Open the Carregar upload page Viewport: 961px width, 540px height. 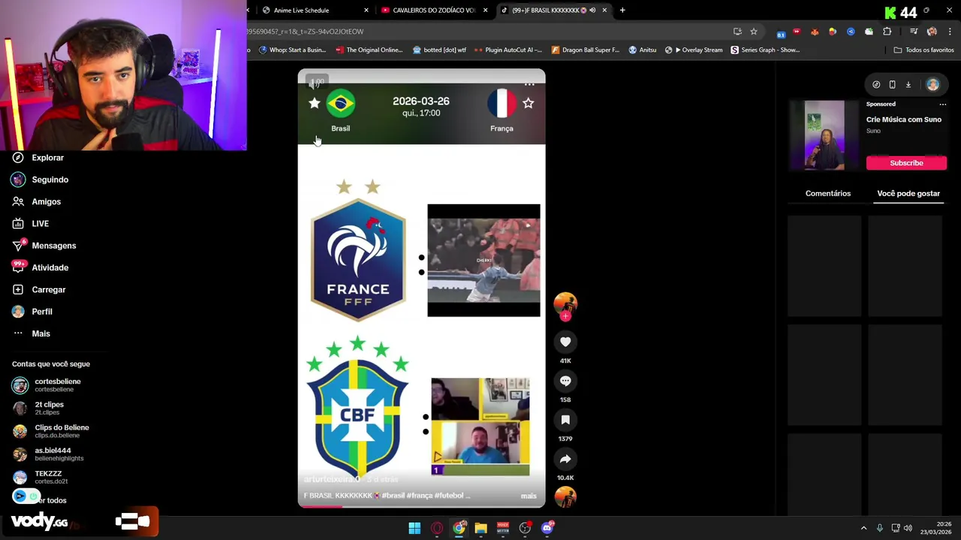39,289
